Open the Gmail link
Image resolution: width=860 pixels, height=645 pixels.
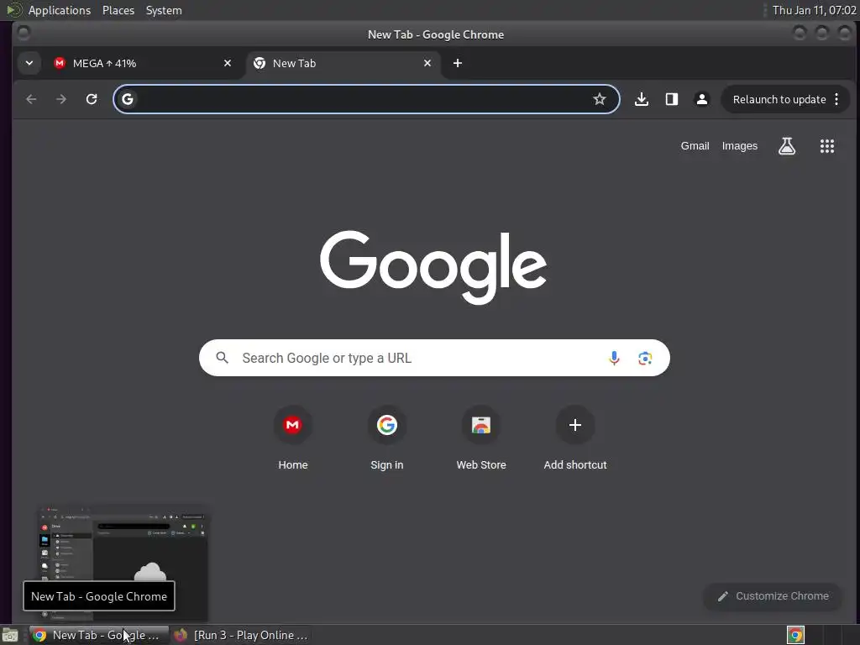pos(695,146)
